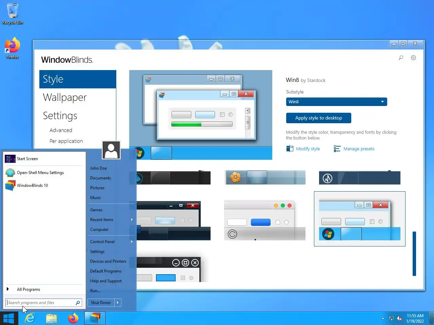Click the Windows Start button
The width and height of the screenshot is (434, 325).
[x=9, y=318]
